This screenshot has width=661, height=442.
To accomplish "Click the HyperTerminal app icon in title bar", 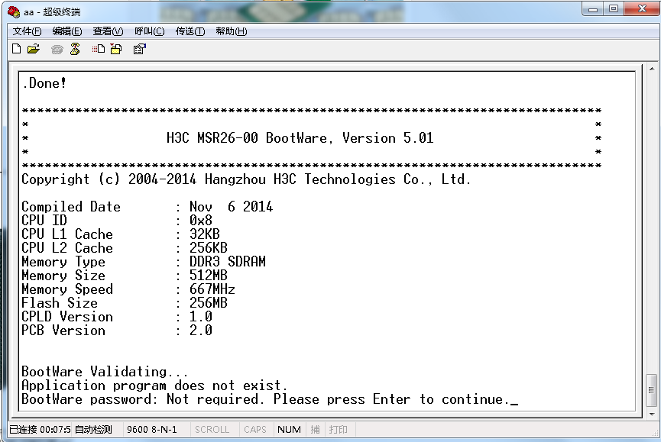I will pyautogui.click(x=14, y=11).
